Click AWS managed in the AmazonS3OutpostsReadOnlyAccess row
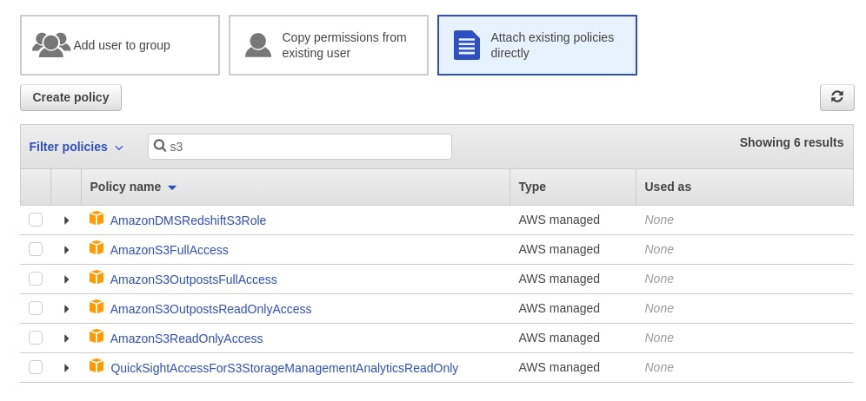This screenshot has height=401, width=866. click(559, 308)
